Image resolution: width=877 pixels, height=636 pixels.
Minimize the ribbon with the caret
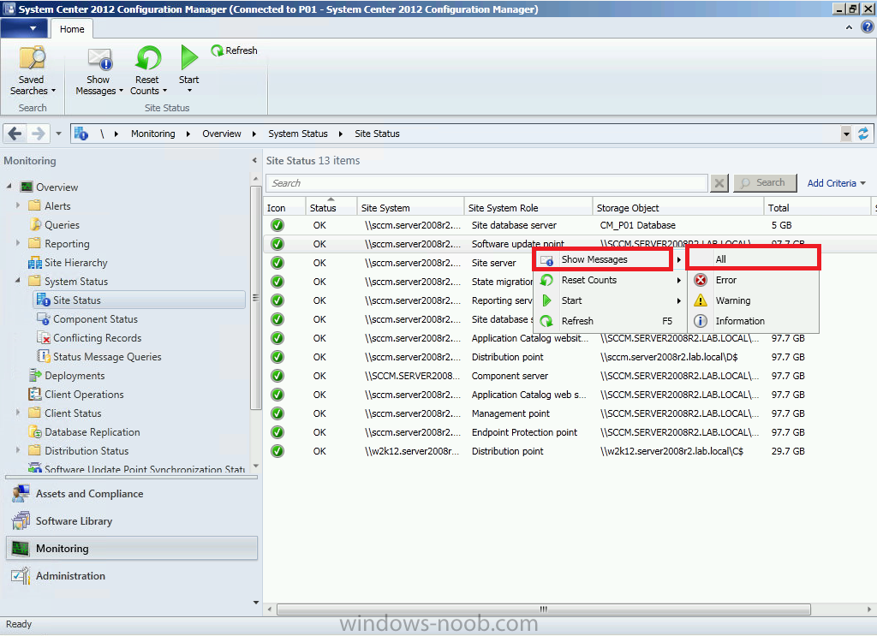pyautogui.click(x=849, y=27)
